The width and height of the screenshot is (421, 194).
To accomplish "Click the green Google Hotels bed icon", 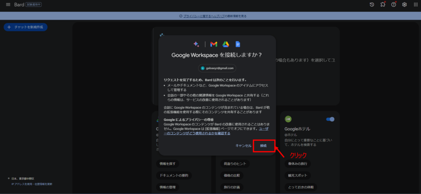I will [x=288, y=119].
